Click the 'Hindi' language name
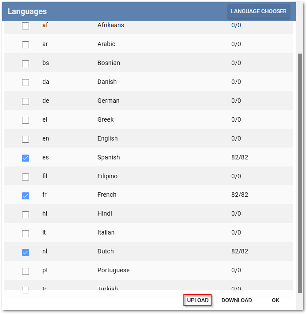 click(x=105, y=213)
